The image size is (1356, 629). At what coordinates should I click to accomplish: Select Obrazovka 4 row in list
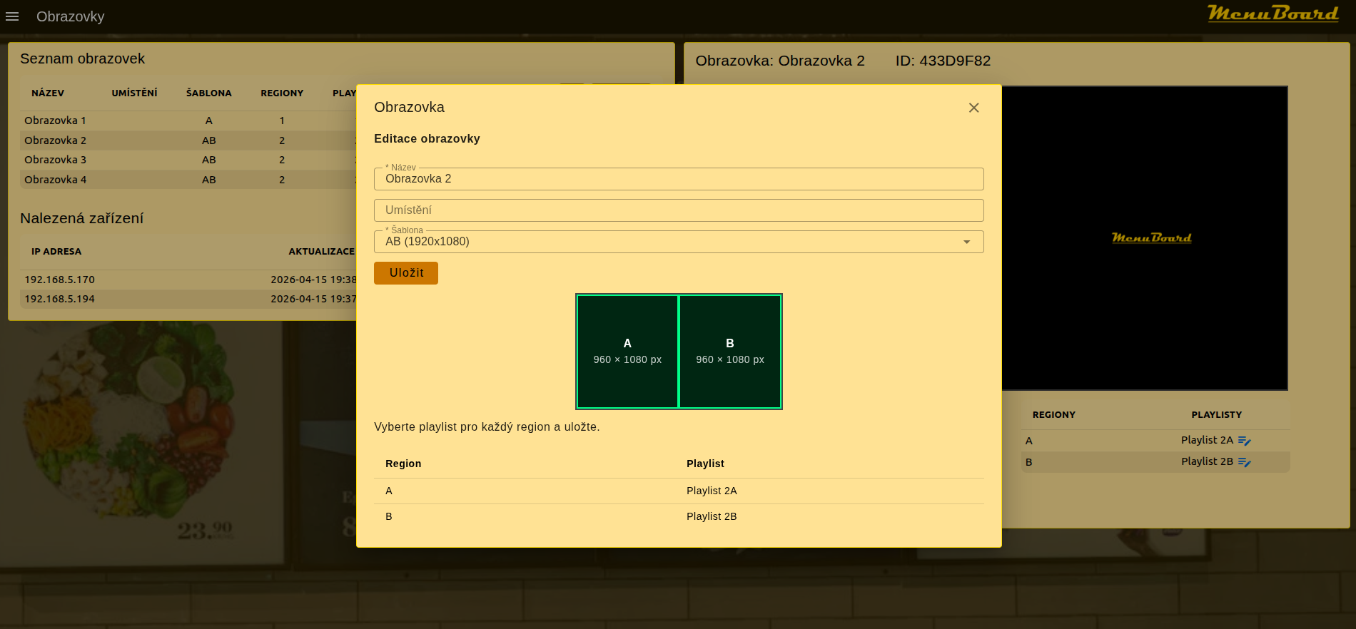pos(55,180)
